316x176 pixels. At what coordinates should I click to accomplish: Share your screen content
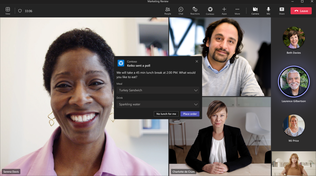282,11
